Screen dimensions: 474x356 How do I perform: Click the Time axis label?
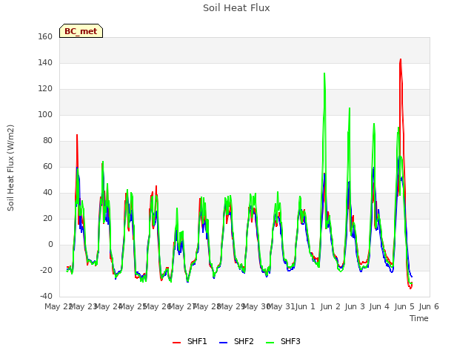419,318
